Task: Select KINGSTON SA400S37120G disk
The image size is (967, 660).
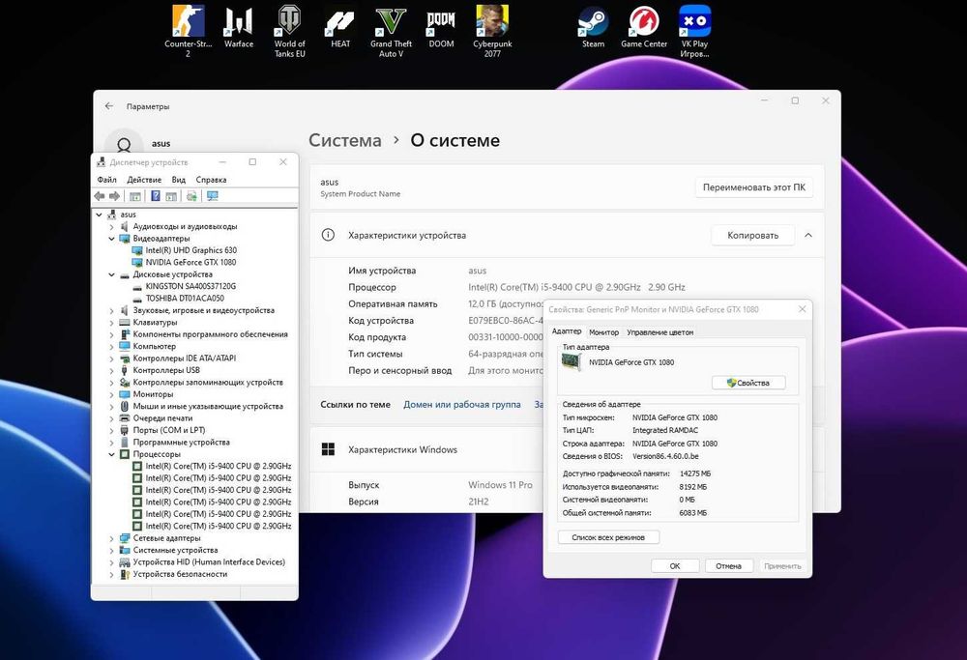Action: click(190, 287)
